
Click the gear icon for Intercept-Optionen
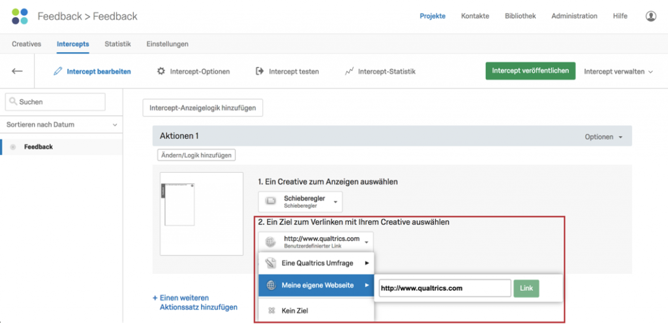tap(161, 71)
